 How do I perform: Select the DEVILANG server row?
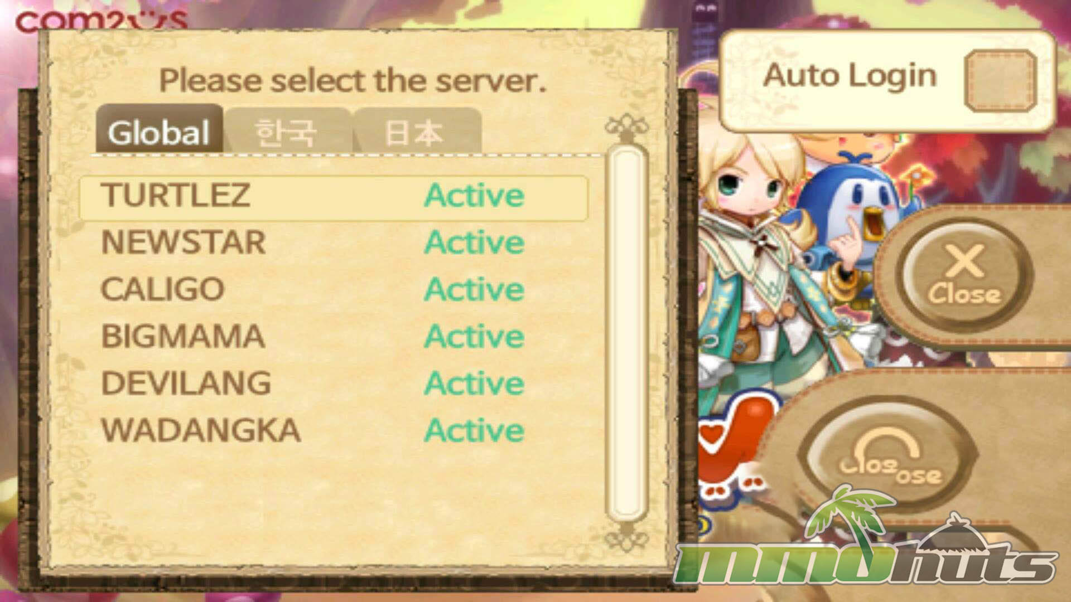[x=334, y=383]
